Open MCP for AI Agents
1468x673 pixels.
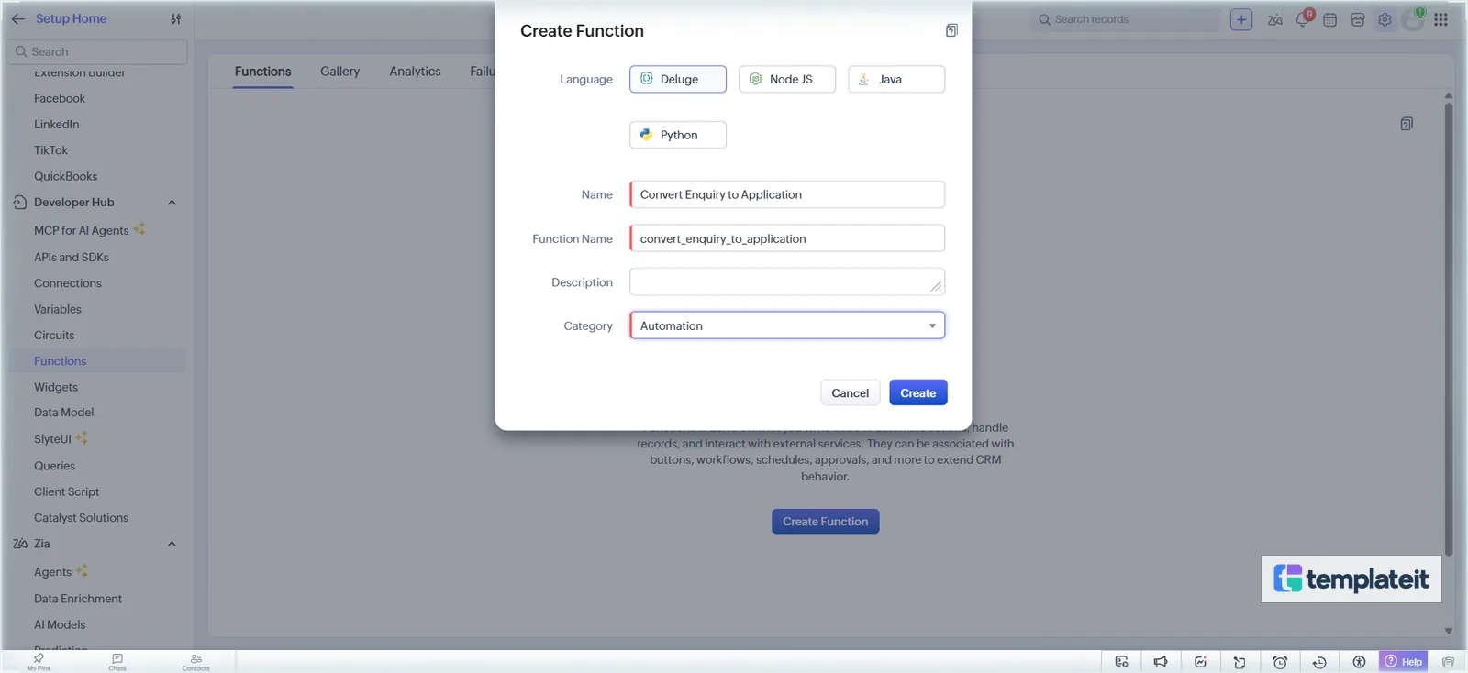point(81,230)
